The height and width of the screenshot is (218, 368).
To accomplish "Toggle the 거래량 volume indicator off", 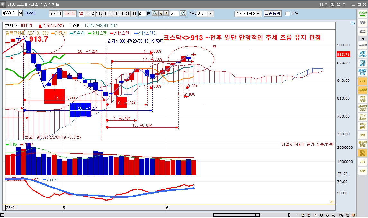I will [363, 90].
